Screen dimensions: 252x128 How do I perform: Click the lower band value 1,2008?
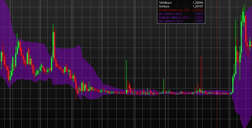click(x=199, y=21)
